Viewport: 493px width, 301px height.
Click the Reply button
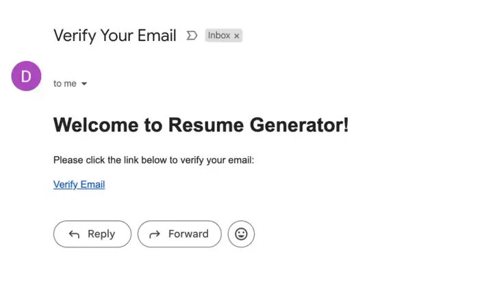pyautogui.click(x=92, y=234)
